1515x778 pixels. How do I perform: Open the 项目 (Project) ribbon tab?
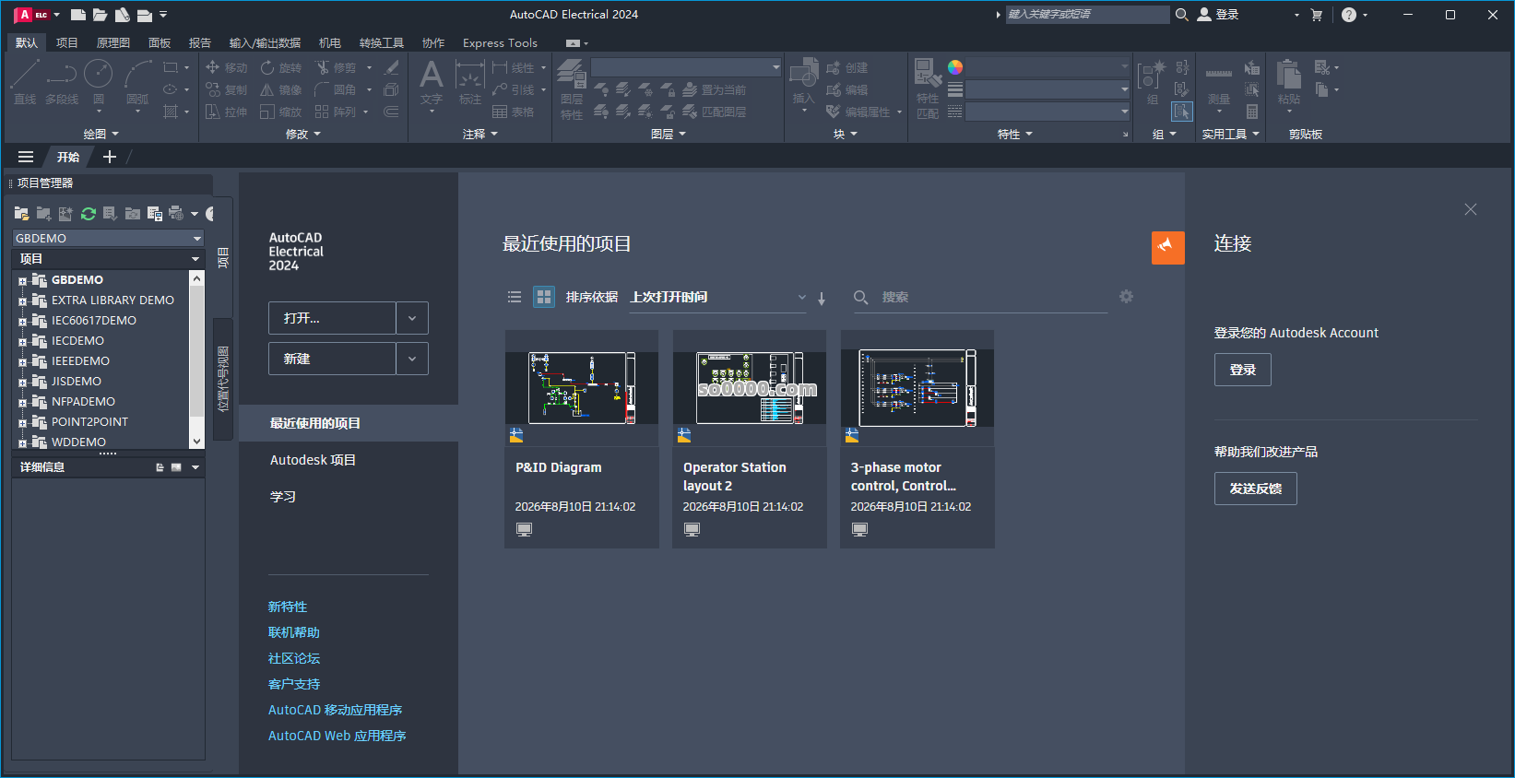(67, 43)
